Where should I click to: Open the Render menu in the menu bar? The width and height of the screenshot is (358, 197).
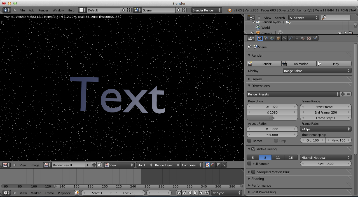click(43, 10)
